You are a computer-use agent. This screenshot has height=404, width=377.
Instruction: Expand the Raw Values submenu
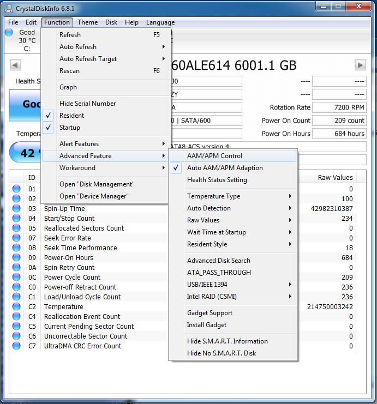[233, 220]
